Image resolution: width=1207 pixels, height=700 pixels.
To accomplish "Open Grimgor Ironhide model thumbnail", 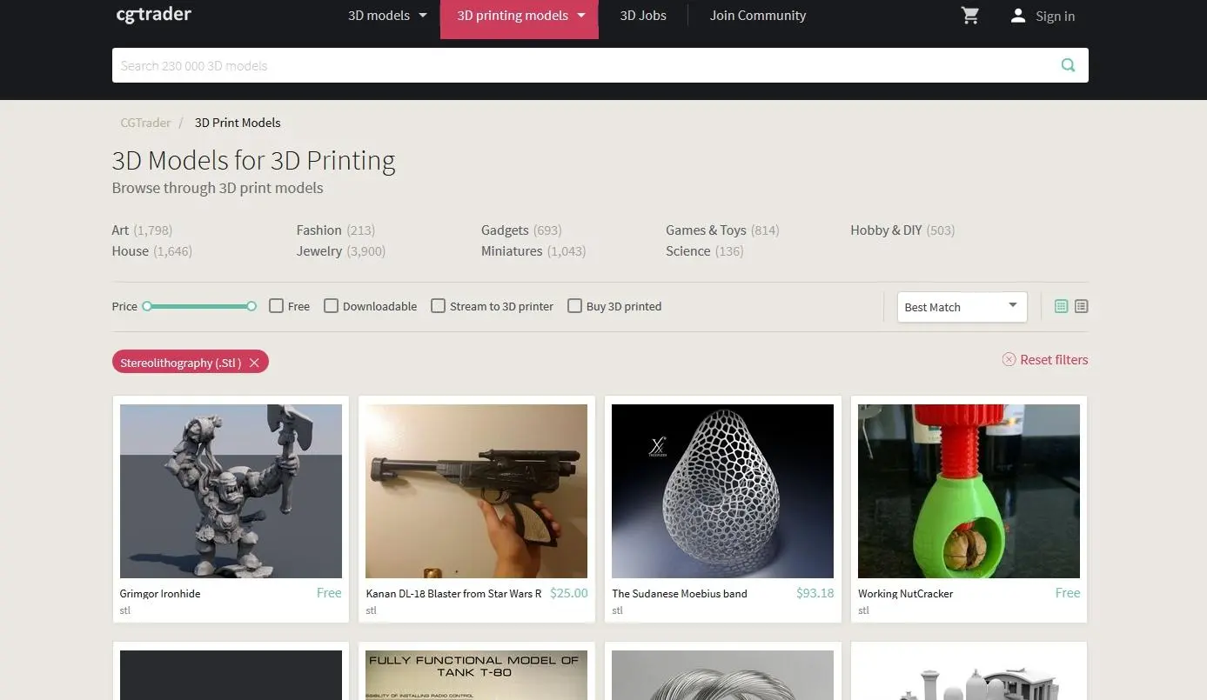I will point(231,491).
